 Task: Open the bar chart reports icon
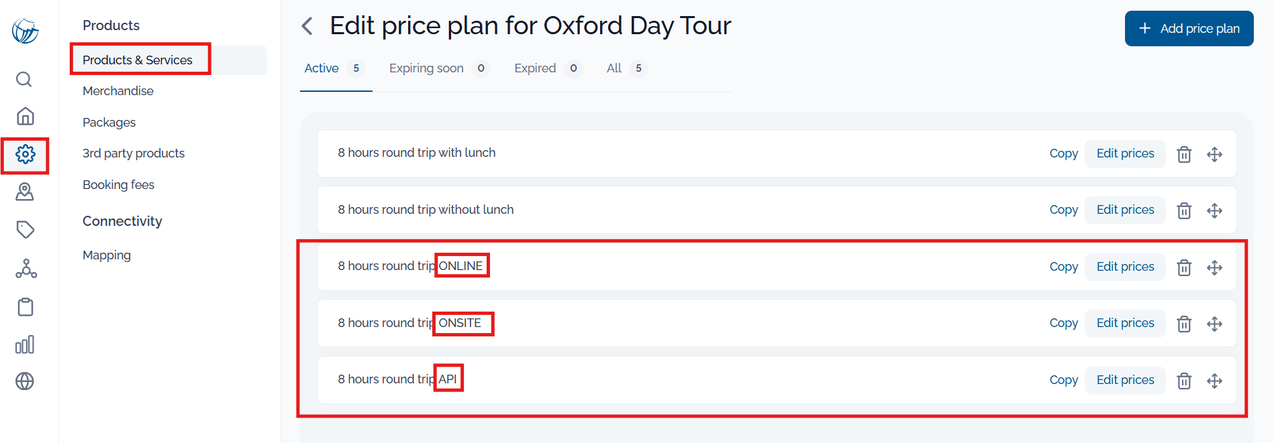pos(25,344)
